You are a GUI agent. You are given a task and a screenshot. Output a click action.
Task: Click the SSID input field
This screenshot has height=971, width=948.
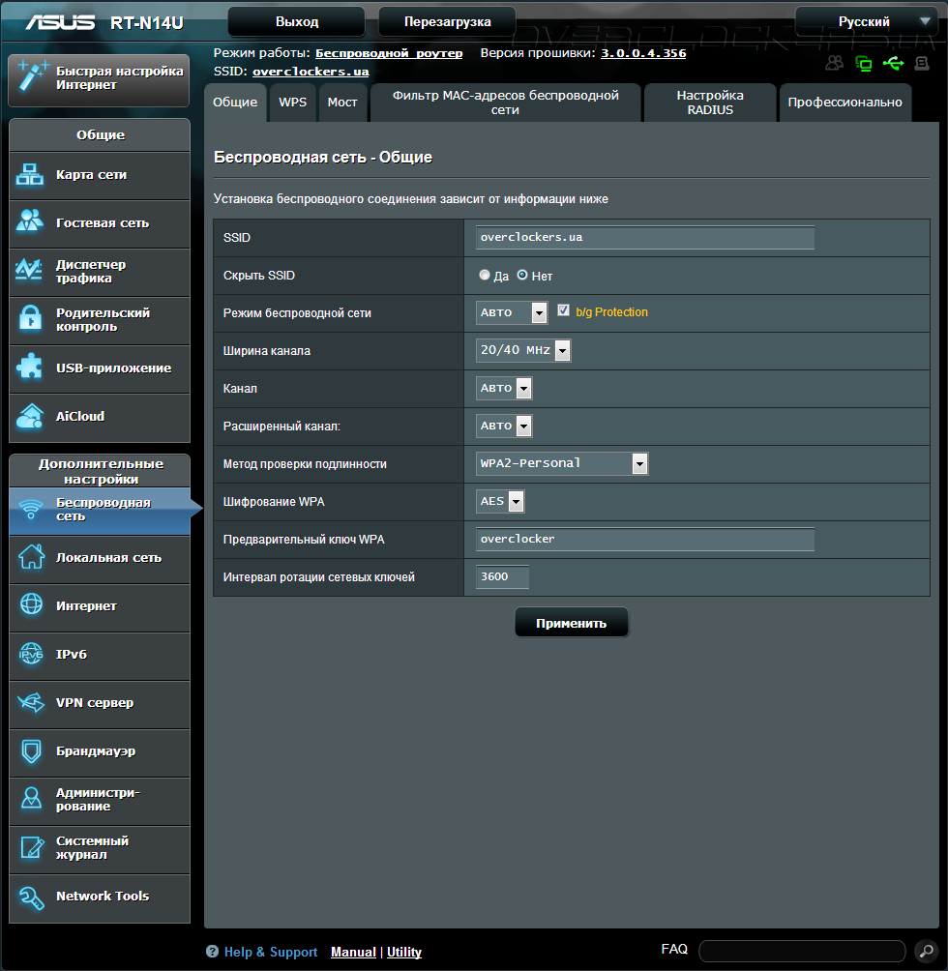pyautogui.click(x=644, y=237)
